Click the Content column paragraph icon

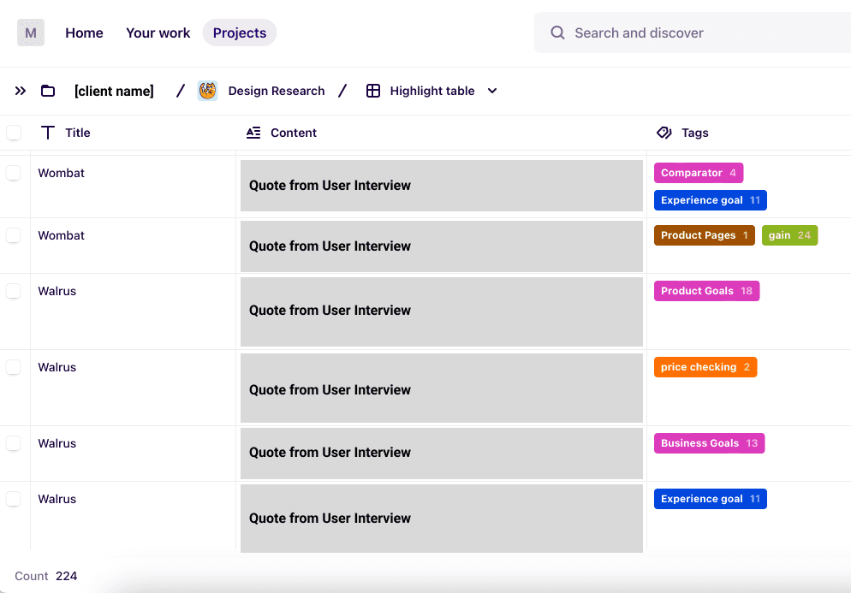point(253,133)
